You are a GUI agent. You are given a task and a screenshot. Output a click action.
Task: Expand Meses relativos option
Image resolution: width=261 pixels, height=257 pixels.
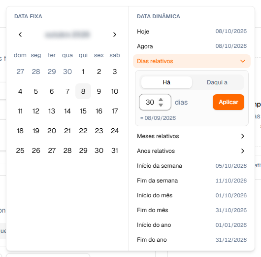coord(192,136)
